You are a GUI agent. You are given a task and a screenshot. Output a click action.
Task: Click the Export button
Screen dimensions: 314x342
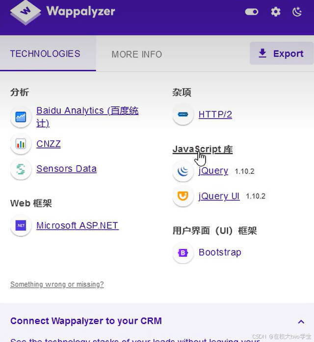[281, 53]
